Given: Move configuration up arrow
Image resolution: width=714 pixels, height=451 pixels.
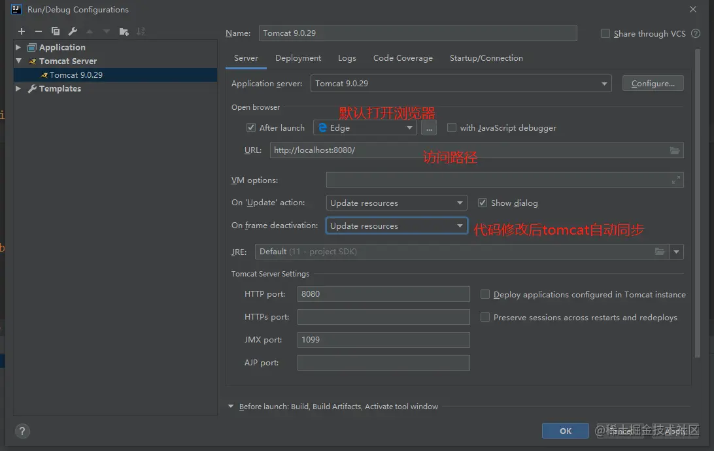Looking at the screenshot, I should coord(90,31).
